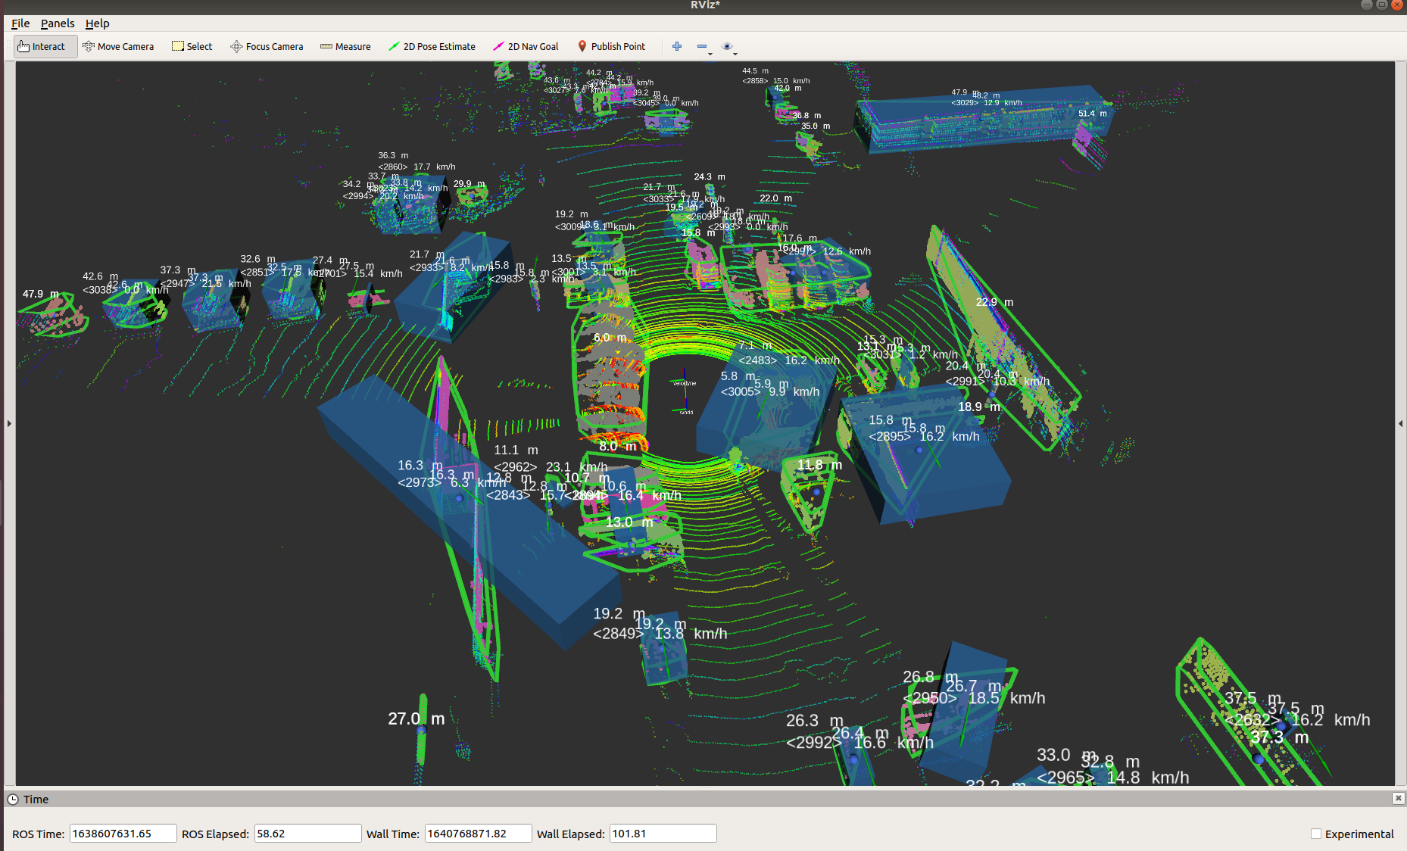This screenshot has width=1407, height=851.
Task: Open the Help menu
Action: click(97, 23)
